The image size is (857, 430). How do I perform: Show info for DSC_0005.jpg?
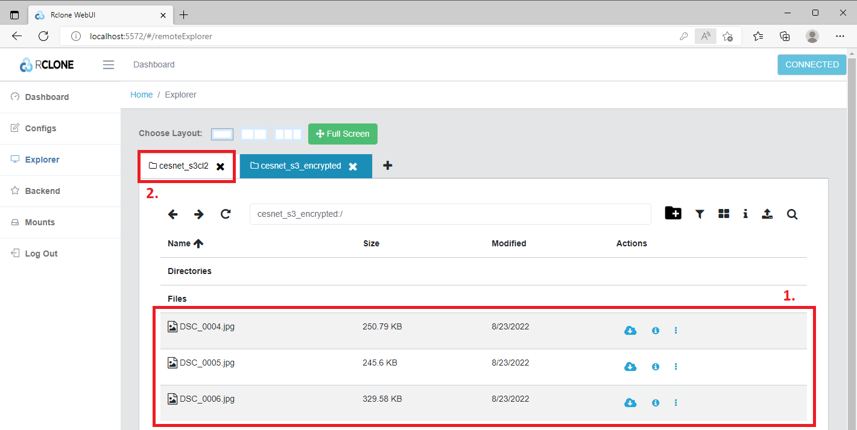[x=656, y=367]
